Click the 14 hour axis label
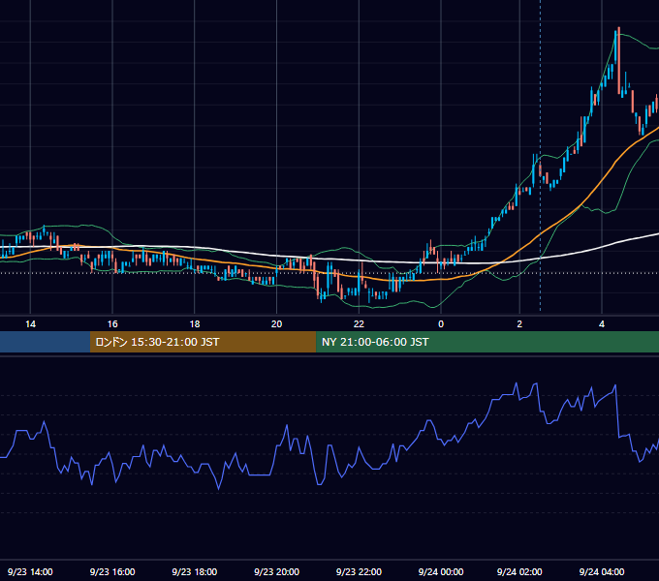Screen dimensions: 659x581 30,324
